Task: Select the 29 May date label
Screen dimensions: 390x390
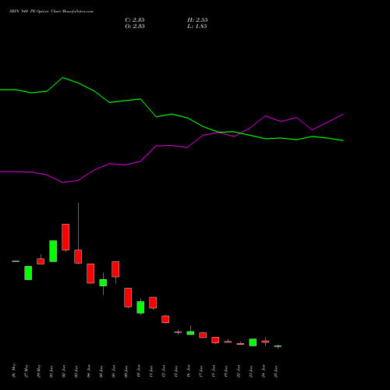Action: point(39,371)
